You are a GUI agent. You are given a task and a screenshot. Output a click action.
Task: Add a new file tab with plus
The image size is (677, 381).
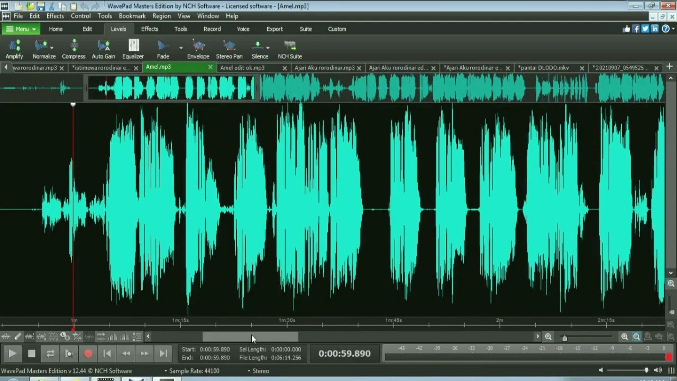(x=670, y=67)
